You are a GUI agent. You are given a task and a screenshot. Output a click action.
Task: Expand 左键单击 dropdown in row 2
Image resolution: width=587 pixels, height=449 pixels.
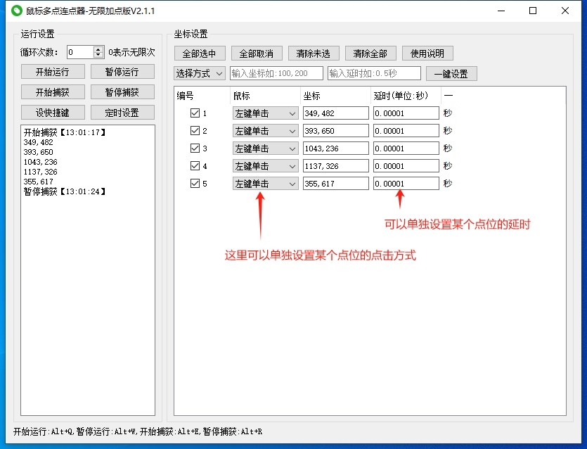pos(266,131)
